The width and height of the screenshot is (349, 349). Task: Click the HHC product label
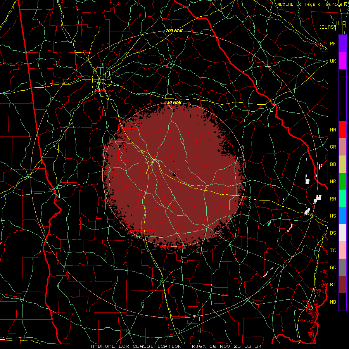click(x=340, y=23)
